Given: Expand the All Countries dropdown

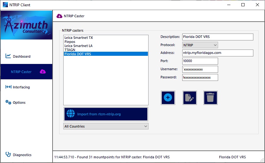Looking at the screenshot, I should point(106,126).
